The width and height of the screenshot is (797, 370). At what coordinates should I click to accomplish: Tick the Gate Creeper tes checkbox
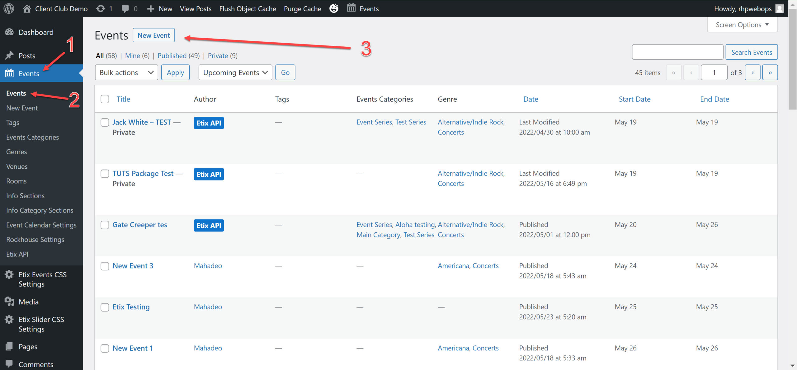coord(105,225)
